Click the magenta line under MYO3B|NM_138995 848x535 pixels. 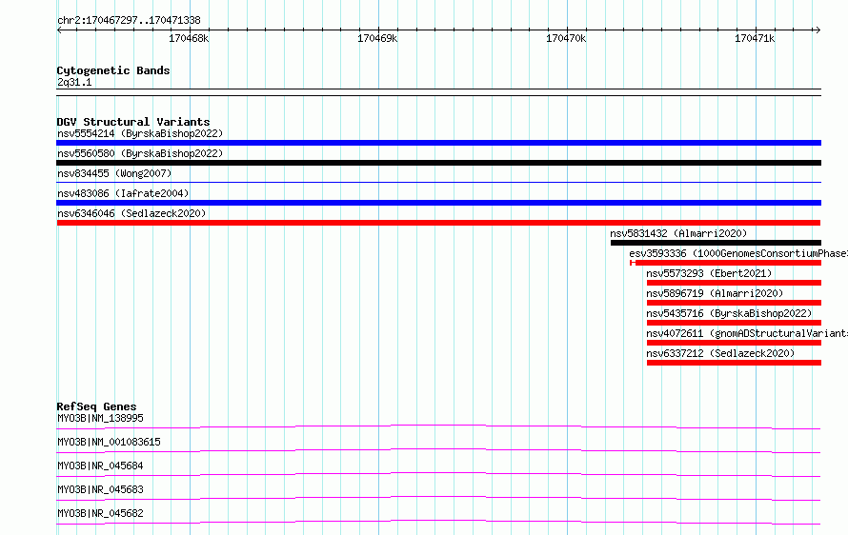[438, 426]
